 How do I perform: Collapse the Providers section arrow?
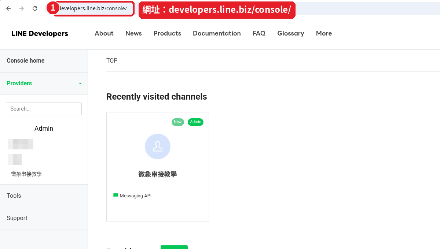80,83
